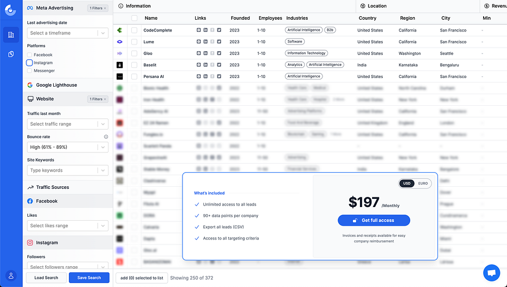
Task: Open Persana AI's LinkedIn icon
Action: (x=205, y=76)
